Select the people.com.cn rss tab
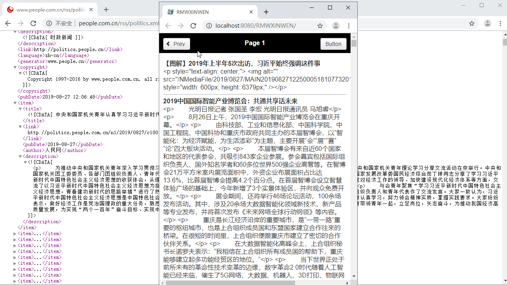This screenshot has width=507, height=285. click(x=51, y=9)
